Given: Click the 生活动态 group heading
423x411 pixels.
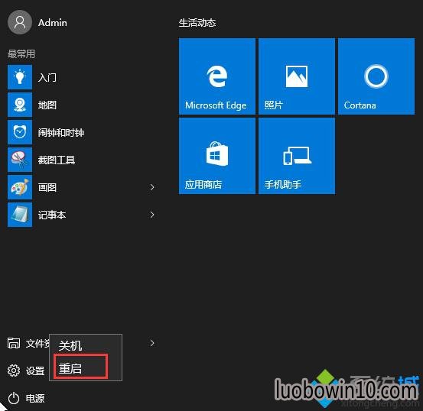Looking at the screenshot, I should click(x=197, y=23).
